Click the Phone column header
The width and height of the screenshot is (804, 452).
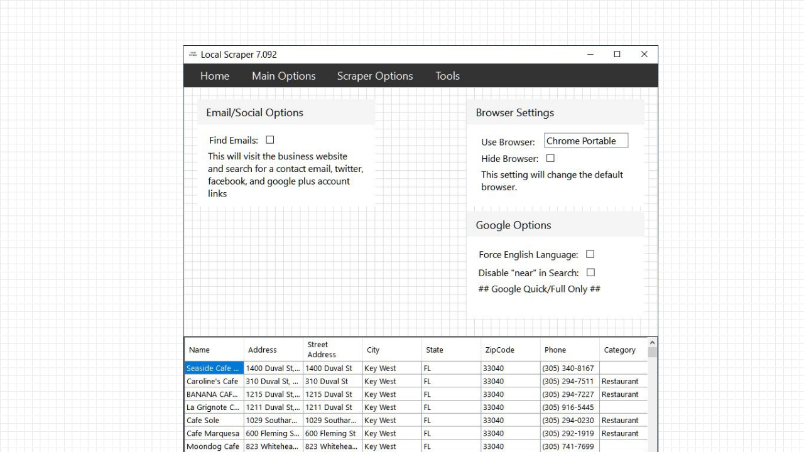[x=557, y=350]
